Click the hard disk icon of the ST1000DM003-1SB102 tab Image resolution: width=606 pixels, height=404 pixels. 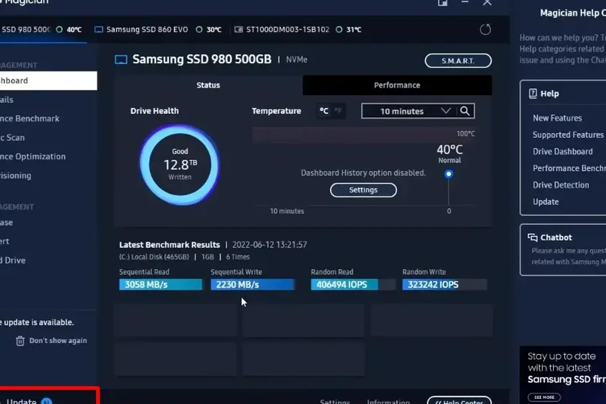(239, 30)
